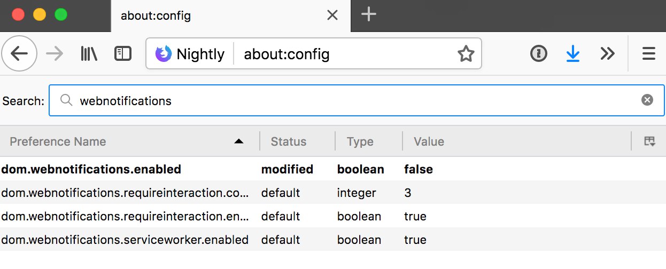Open the column picker dropdown
Image resolution: width=666 pixels, height=269 pixels.
point(649,141)
